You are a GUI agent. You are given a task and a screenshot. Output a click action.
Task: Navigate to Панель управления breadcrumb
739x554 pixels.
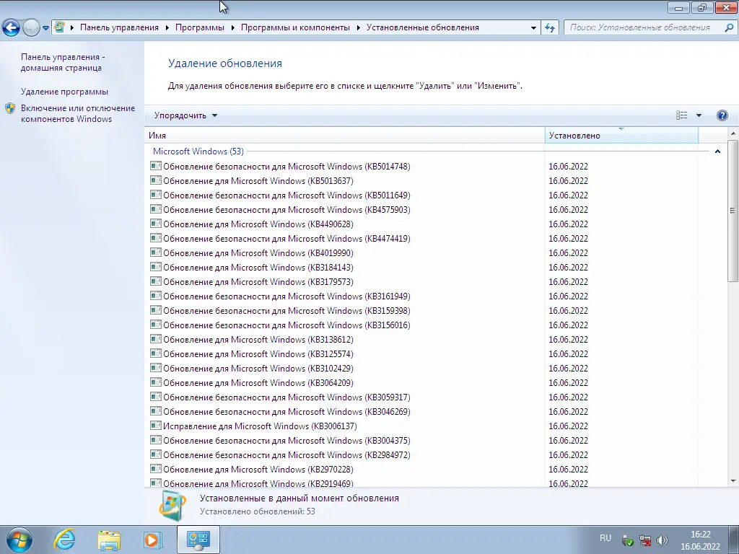pos(119,27)
